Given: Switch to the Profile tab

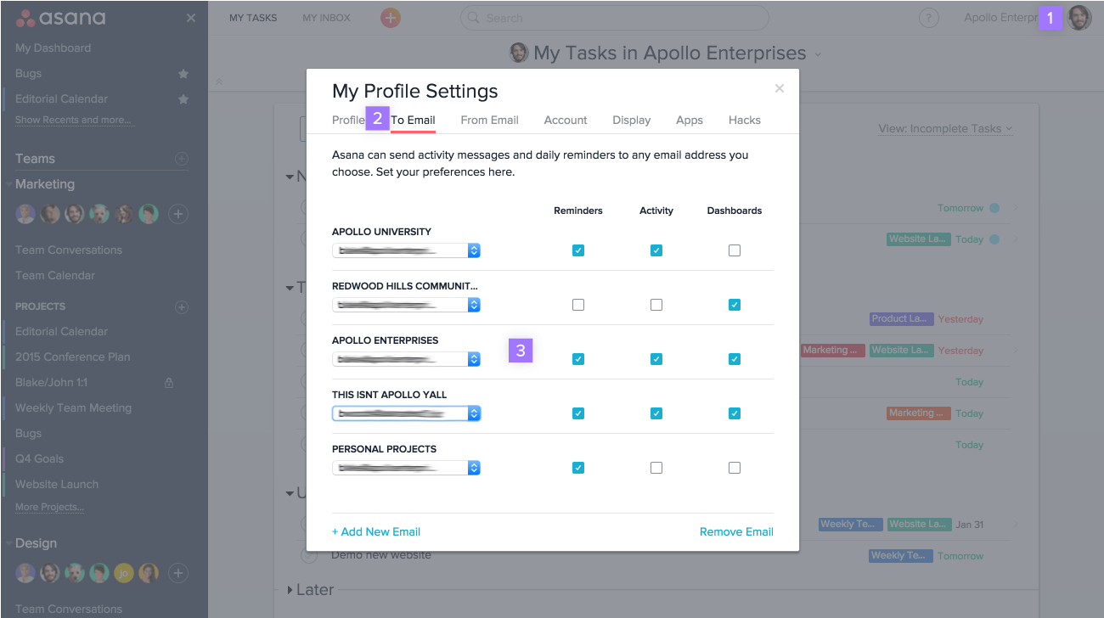Looking at the screenshot, I should pos(348,120).
